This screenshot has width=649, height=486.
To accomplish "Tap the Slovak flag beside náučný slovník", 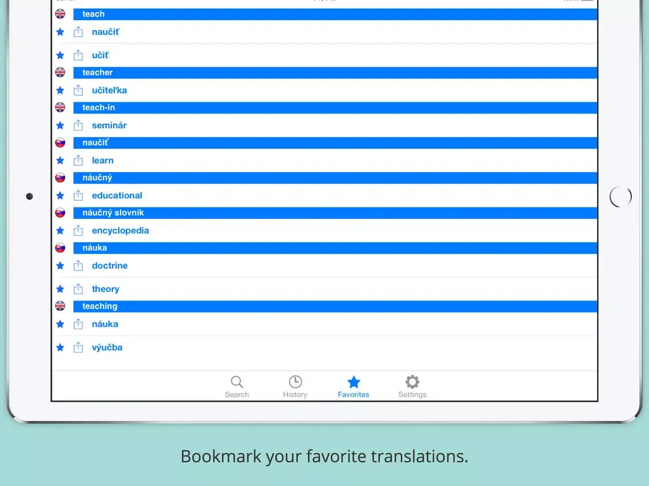I will click(x=60, y=213).
